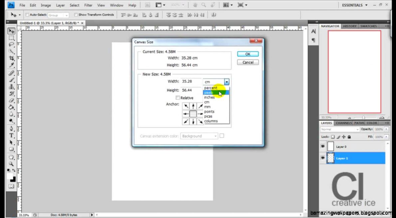Choose inches from the units list

216,97
